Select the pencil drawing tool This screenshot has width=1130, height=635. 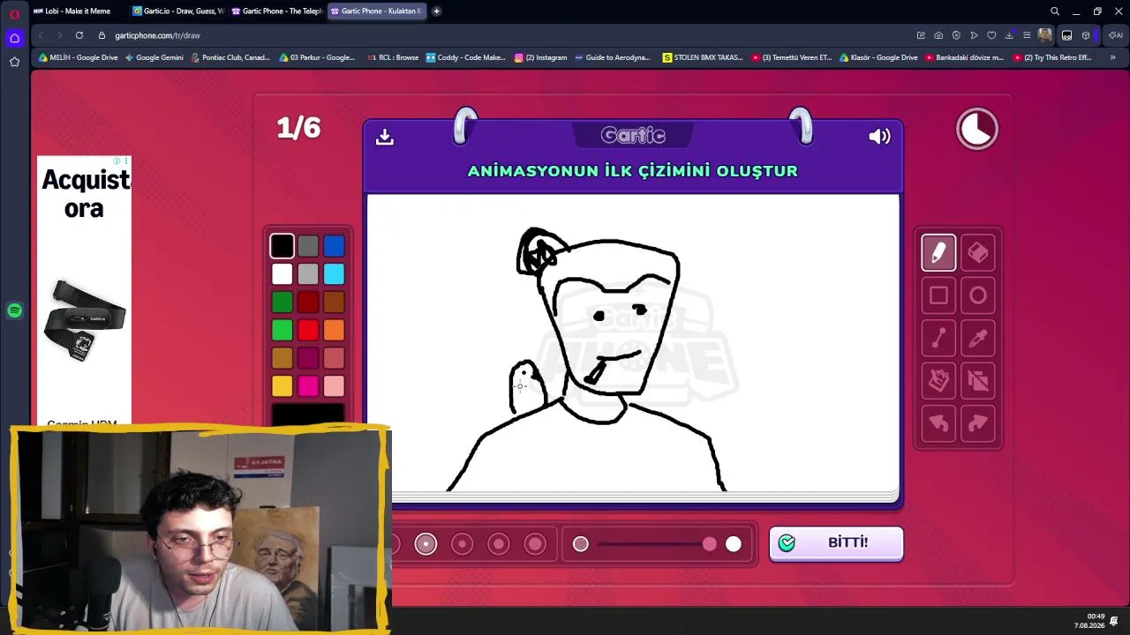click(938, 253)
